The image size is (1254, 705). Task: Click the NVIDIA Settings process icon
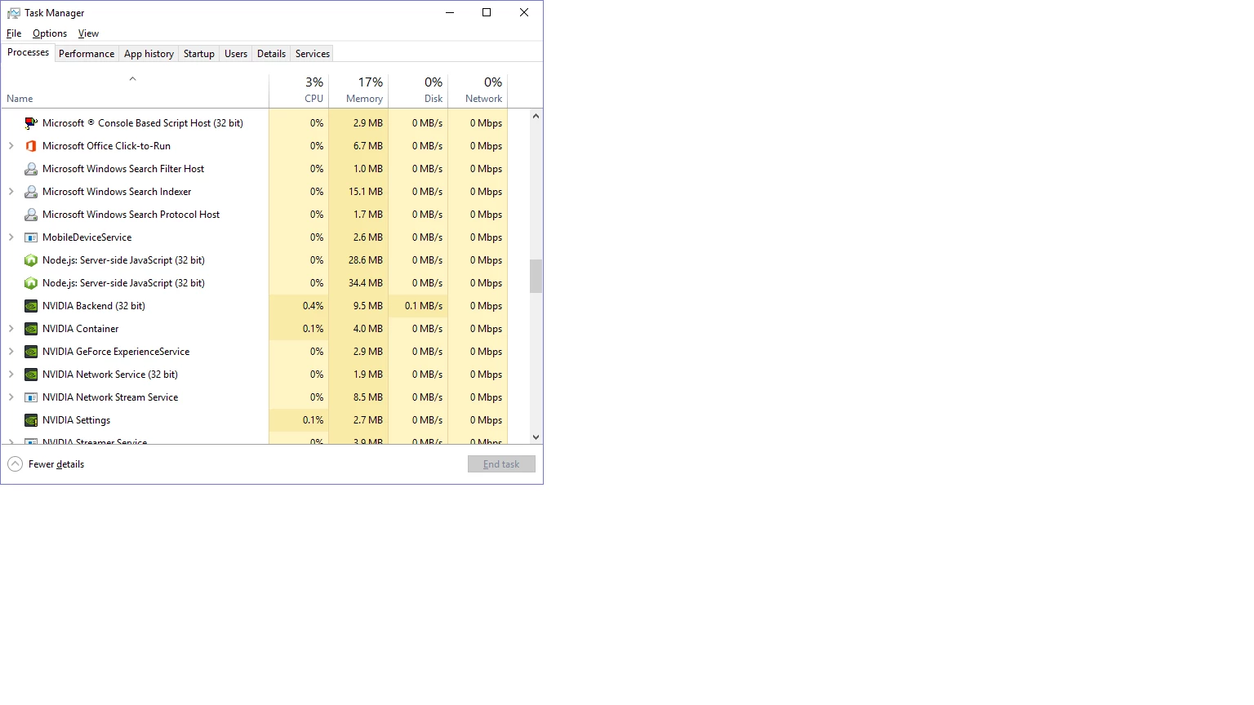pos(31,420)
